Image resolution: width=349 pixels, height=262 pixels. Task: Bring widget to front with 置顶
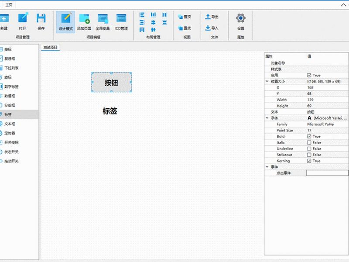tap(184, 17)
